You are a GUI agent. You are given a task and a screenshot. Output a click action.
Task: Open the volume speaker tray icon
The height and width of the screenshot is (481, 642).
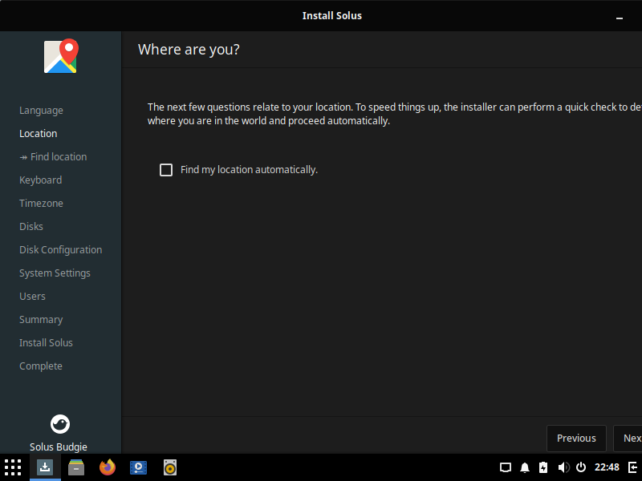563,467
